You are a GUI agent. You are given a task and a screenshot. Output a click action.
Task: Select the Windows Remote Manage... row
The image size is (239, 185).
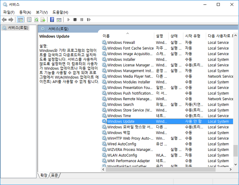(x=167, y=99)
